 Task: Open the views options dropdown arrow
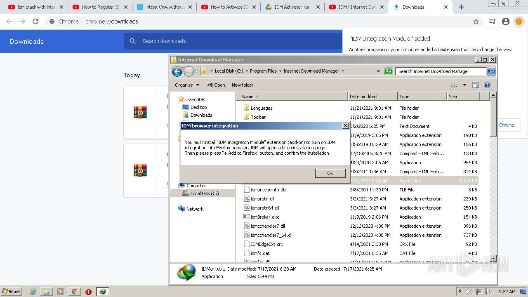[464, 85]
